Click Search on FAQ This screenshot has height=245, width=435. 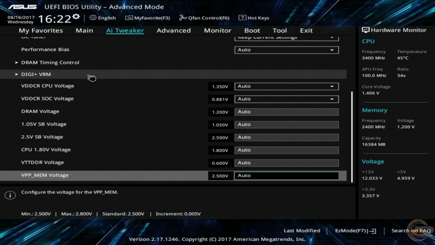411,231
